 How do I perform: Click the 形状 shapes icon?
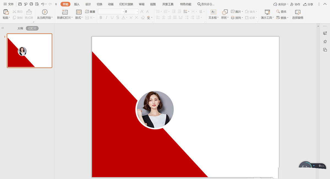pos(224,12)
